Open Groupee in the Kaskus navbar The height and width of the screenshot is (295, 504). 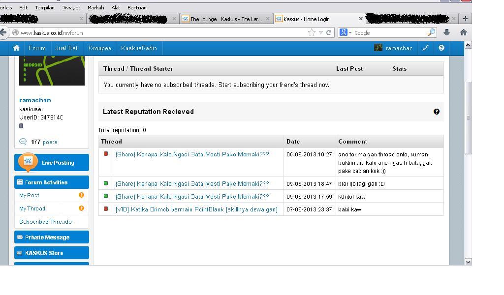[x=99, y=48]
